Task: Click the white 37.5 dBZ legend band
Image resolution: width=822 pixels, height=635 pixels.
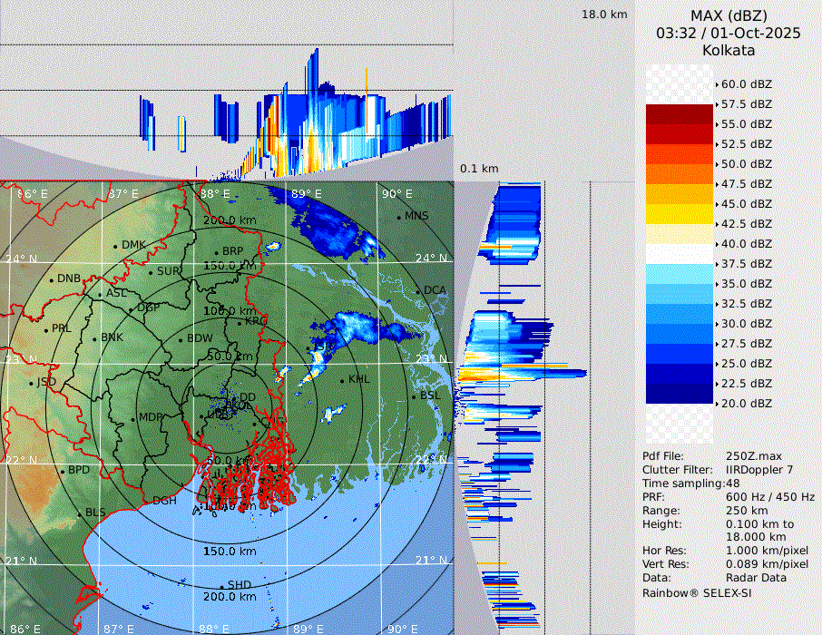Action: tap(679, 254)
